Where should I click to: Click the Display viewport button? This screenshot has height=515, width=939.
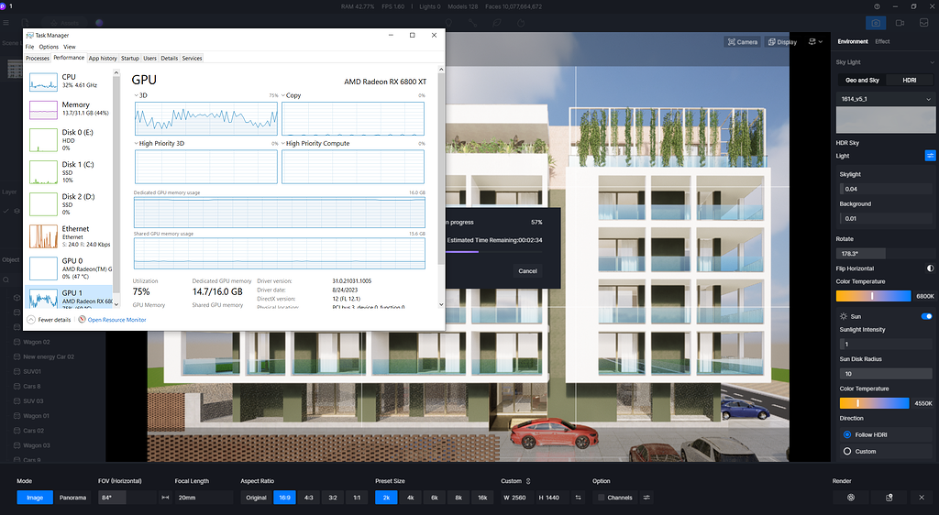(x=782, y=42)
